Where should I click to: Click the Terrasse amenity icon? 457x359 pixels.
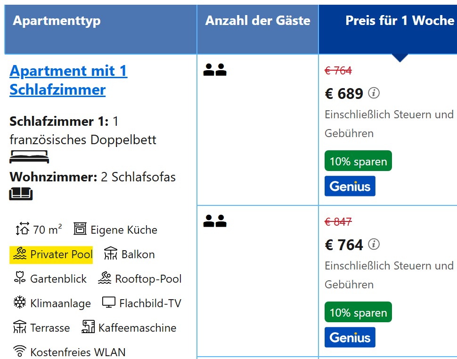tap(20, 327)
